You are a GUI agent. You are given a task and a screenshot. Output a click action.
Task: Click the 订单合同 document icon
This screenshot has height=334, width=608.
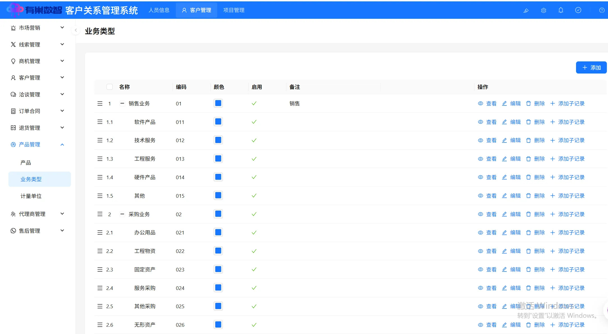click(x=13, y=111)
